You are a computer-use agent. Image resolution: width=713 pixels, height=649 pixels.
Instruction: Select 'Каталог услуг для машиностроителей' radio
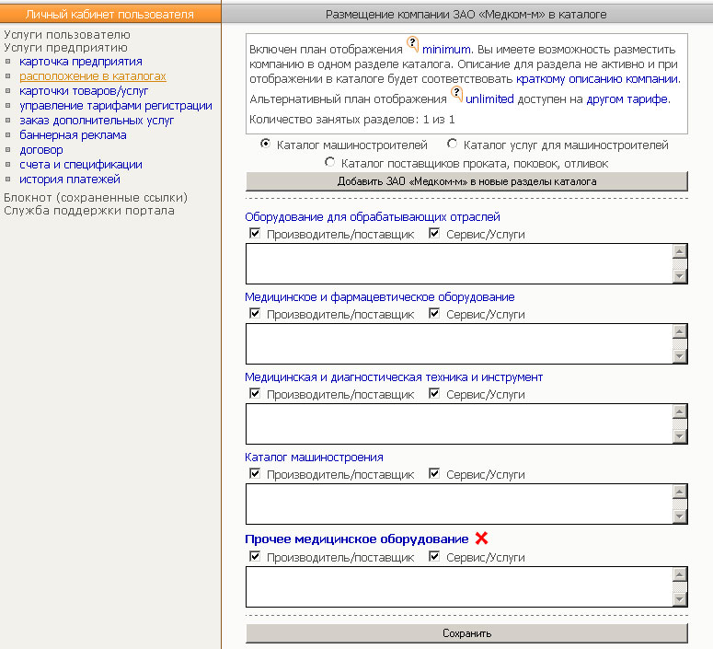point(452,144)
